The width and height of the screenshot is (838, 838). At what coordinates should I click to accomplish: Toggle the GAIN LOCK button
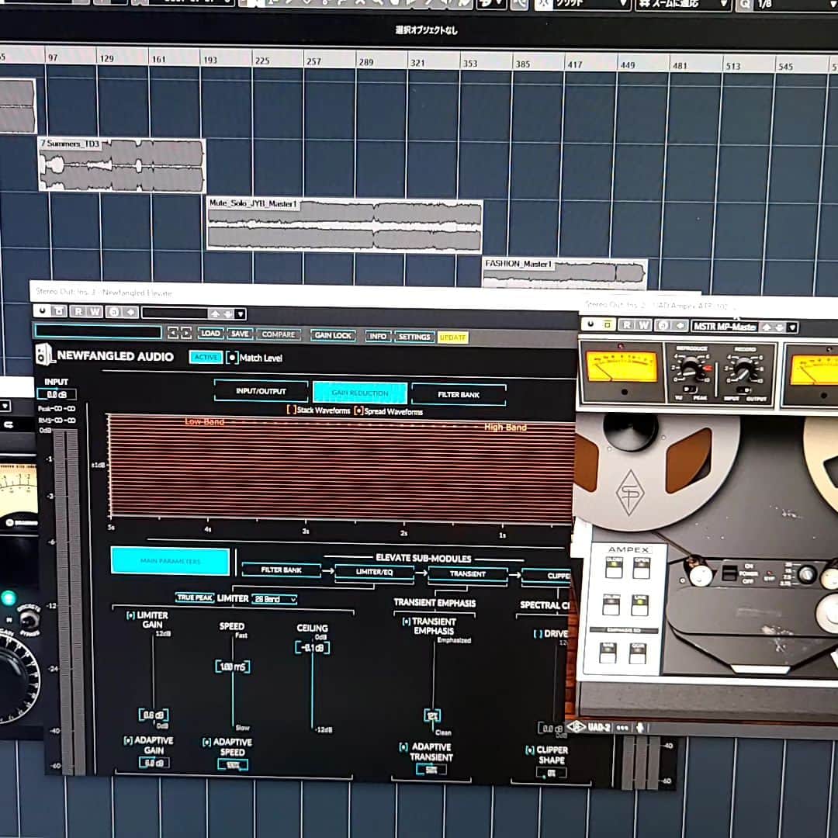tap(333, 335)
